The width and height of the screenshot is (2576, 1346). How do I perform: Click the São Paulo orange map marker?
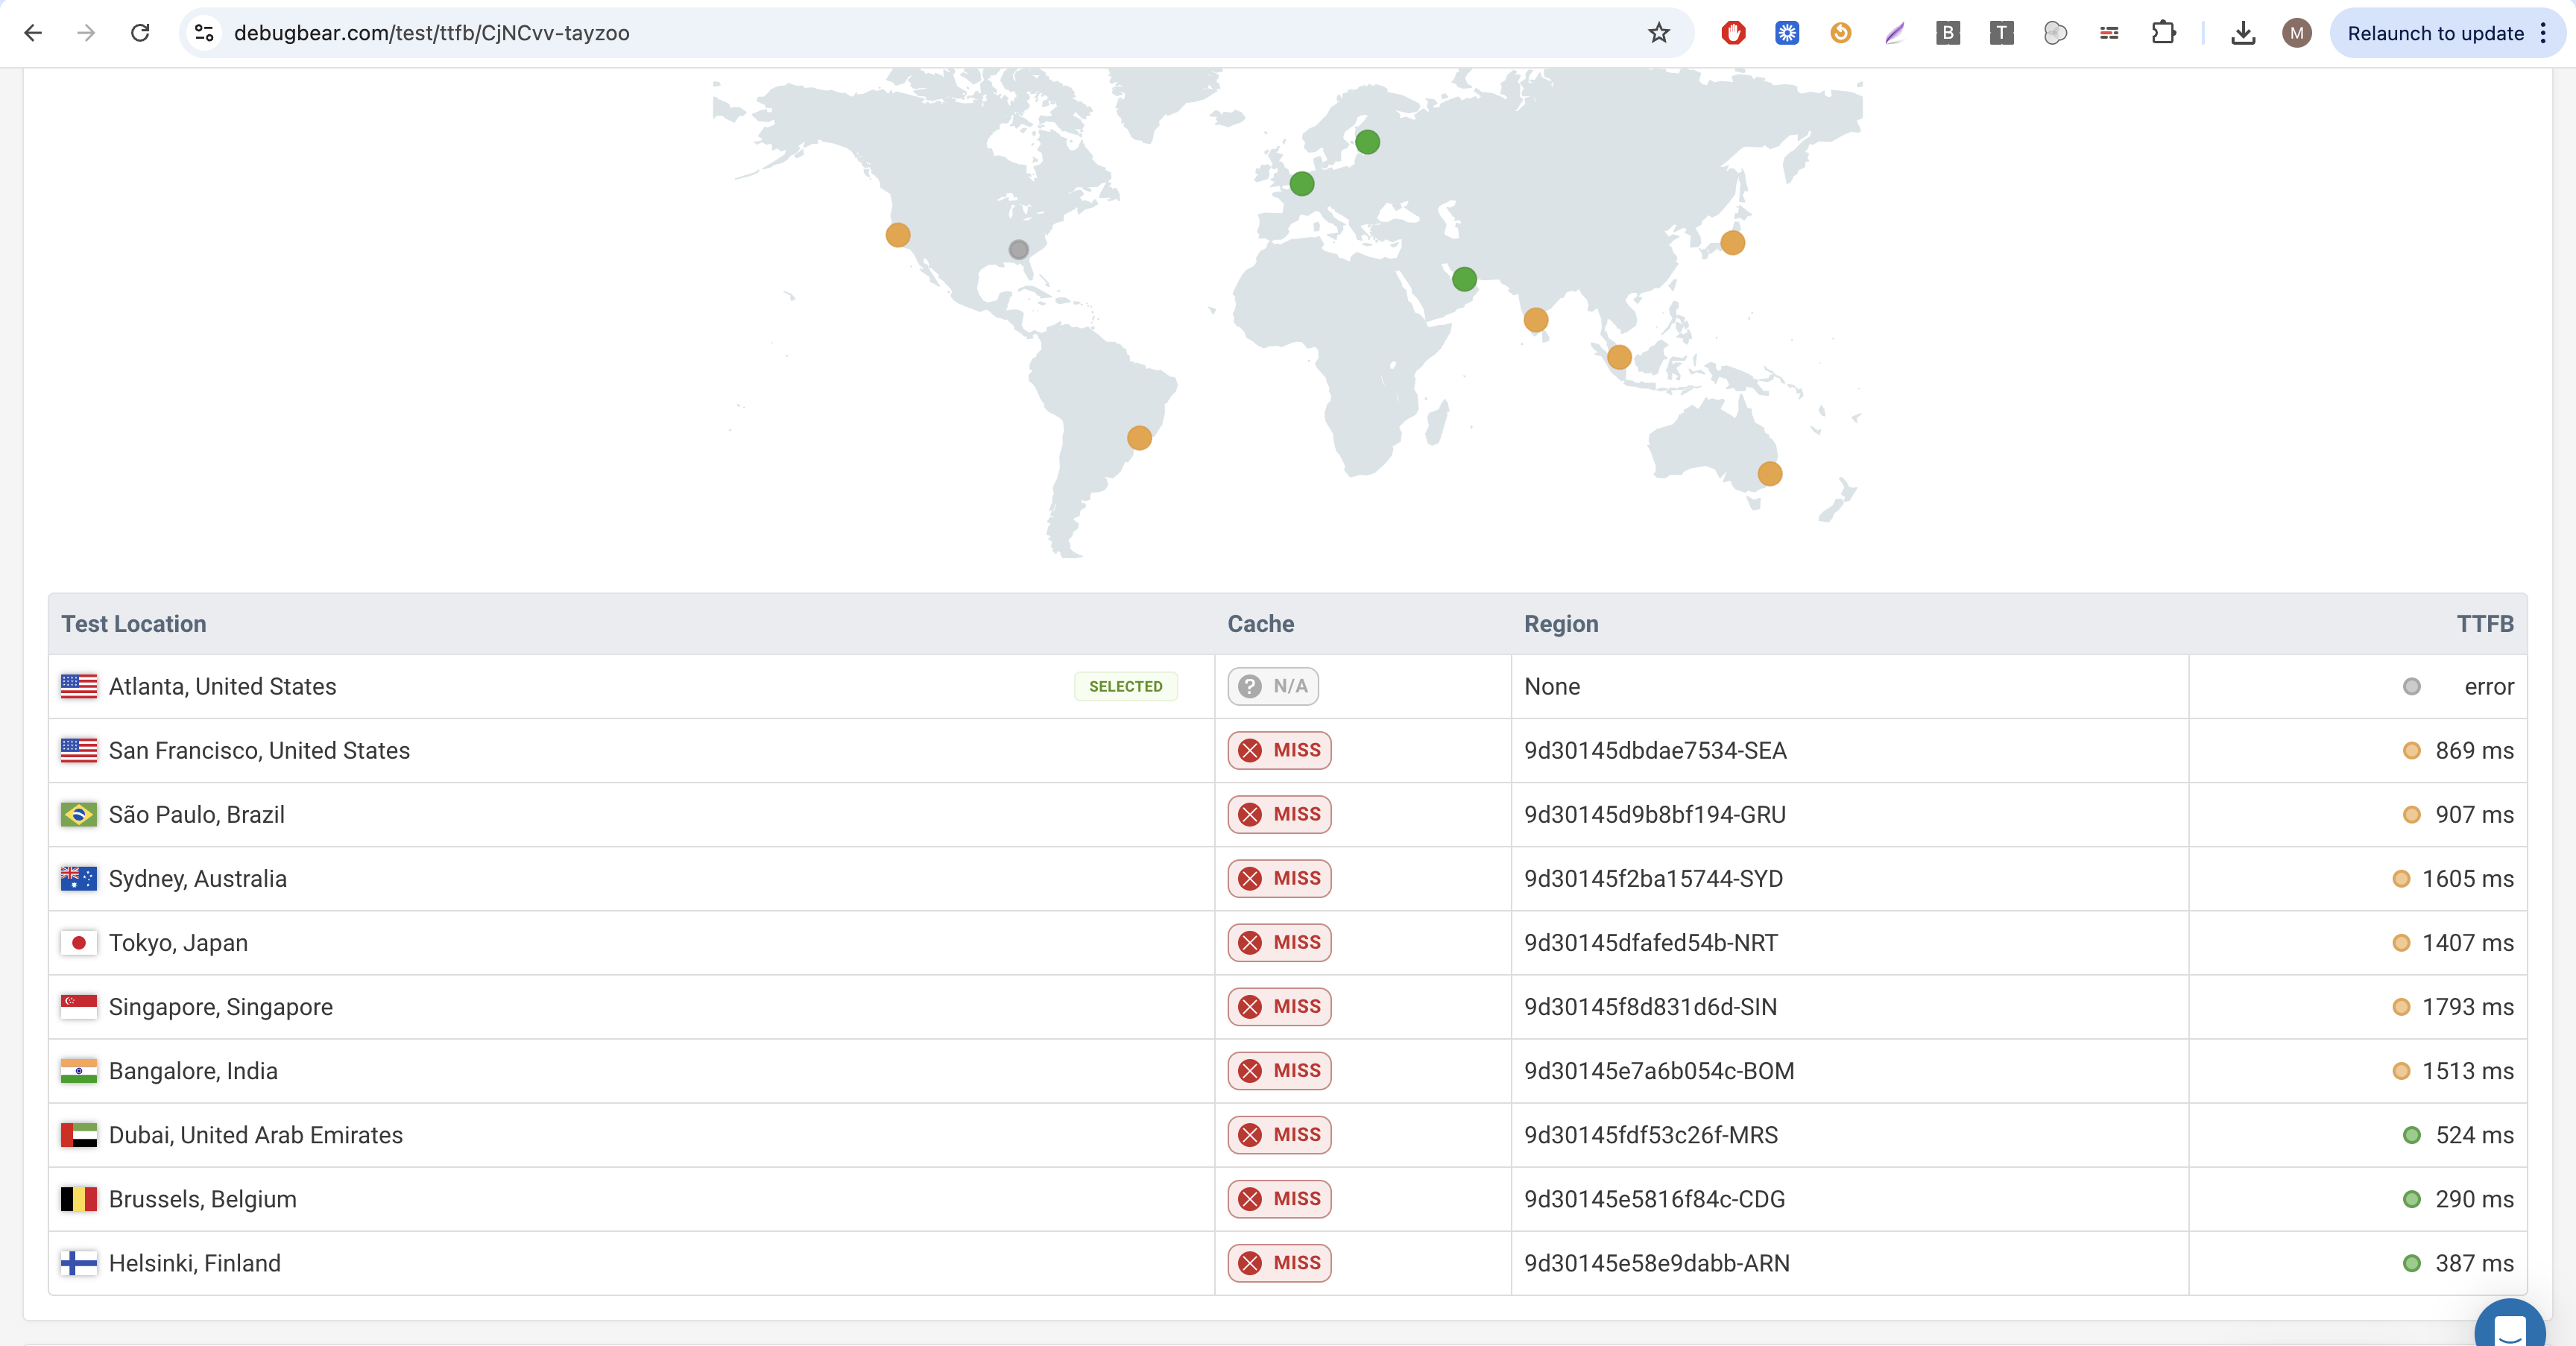pos(1139,438)
